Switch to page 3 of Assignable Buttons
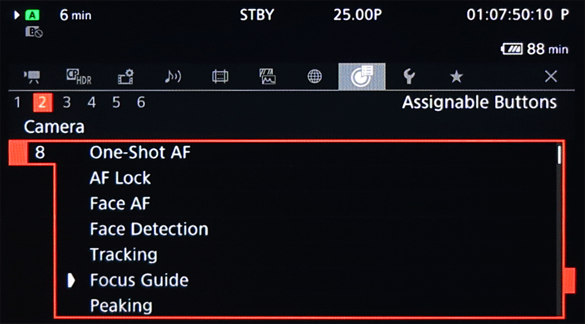Image resolution: width=585 pixels, height=324 pixels. pyautogui.click(x=67, y=103)
